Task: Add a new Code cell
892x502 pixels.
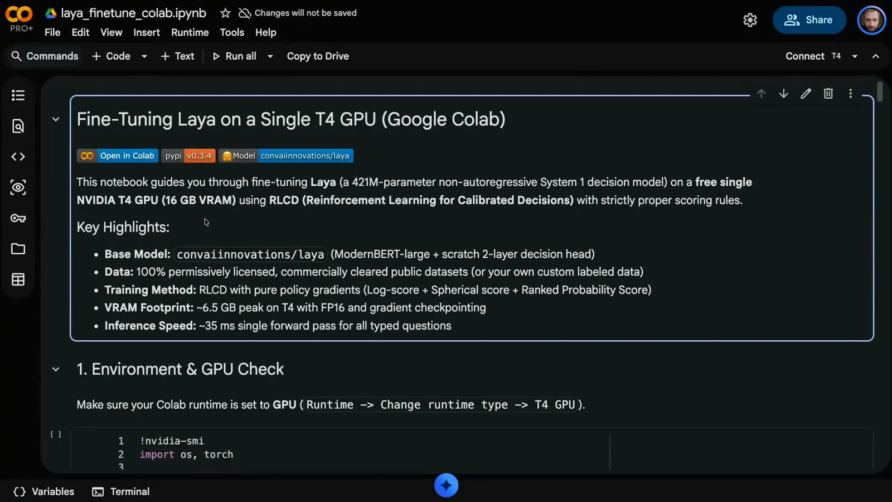Action: click(x=111, y=56)
